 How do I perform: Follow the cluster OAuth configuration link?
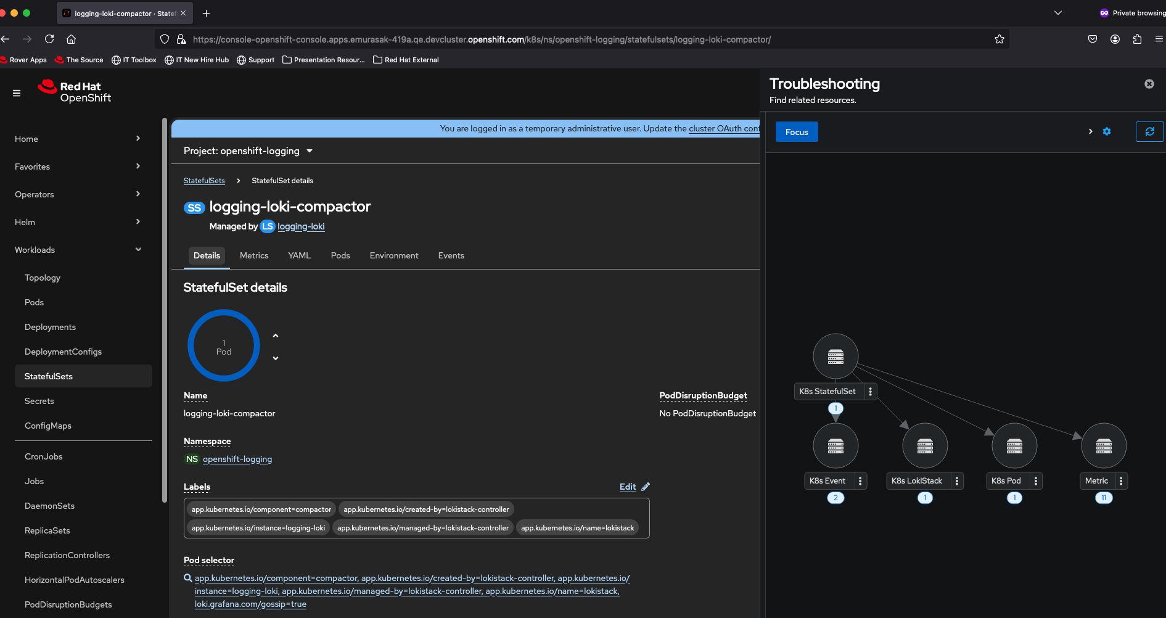724,128
